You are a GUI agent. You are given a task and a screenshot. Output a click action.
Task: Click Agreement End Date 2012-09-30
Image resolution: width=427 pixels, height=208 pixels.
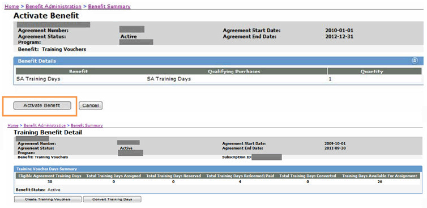tap(335, 148)
